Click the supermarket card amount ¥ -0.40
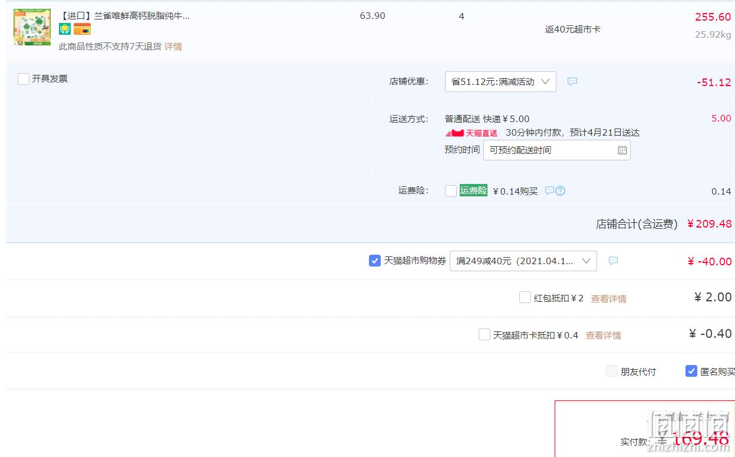Screen dimensions: 735x457 [710, 334]
